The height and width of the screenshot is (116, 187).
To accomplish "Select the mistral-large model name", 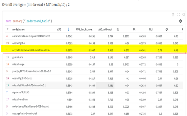I will [x=18, y=64].
